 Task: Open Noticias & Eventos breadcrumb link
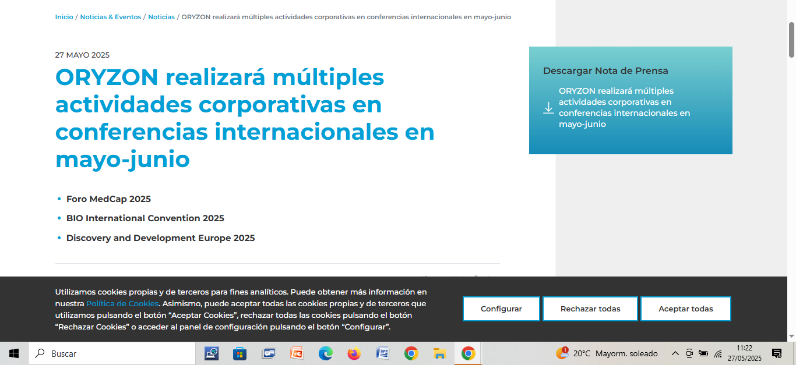click(x=111, y=17)
